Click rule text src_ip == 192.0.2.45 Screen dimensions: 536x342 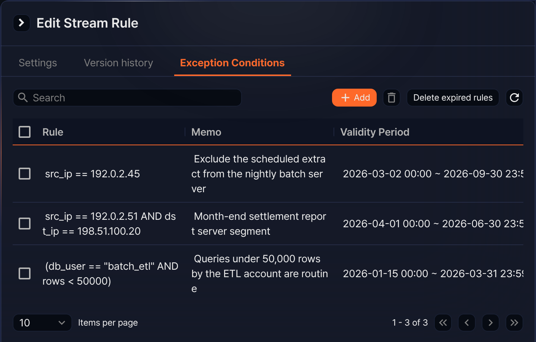[x=92, y=174]
